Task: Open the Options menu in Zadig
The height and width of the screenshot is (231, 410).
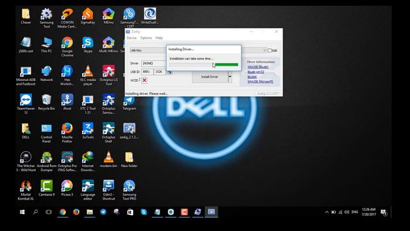Action: click(x=146, y=38)
